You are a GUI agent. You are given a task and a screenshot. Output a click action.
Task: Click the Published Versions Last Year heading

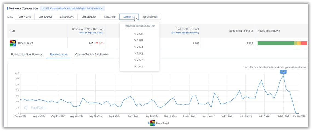pyautogui.click(x=140, y=26)
